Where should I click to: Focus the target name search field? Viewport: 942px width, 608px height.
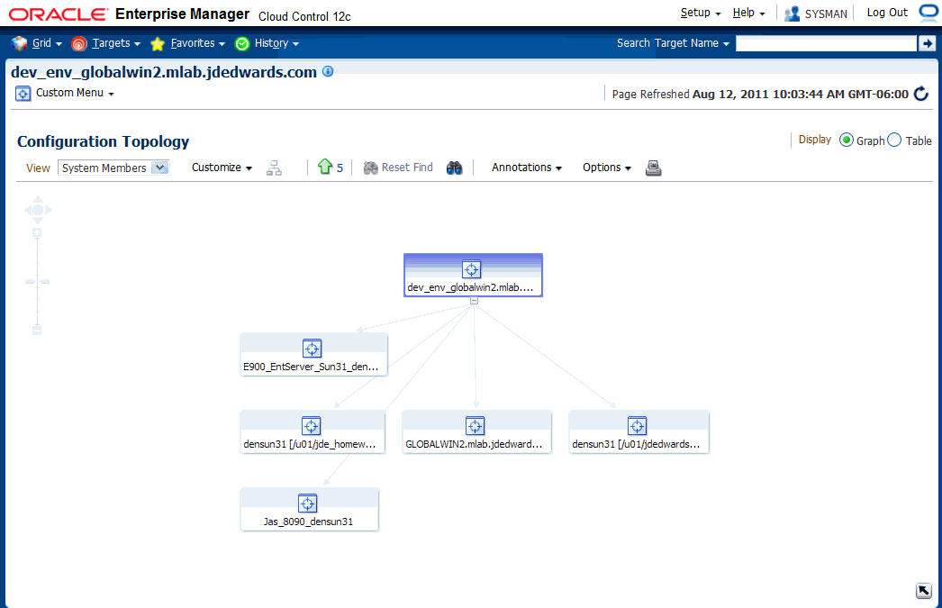tap(826, 43)
